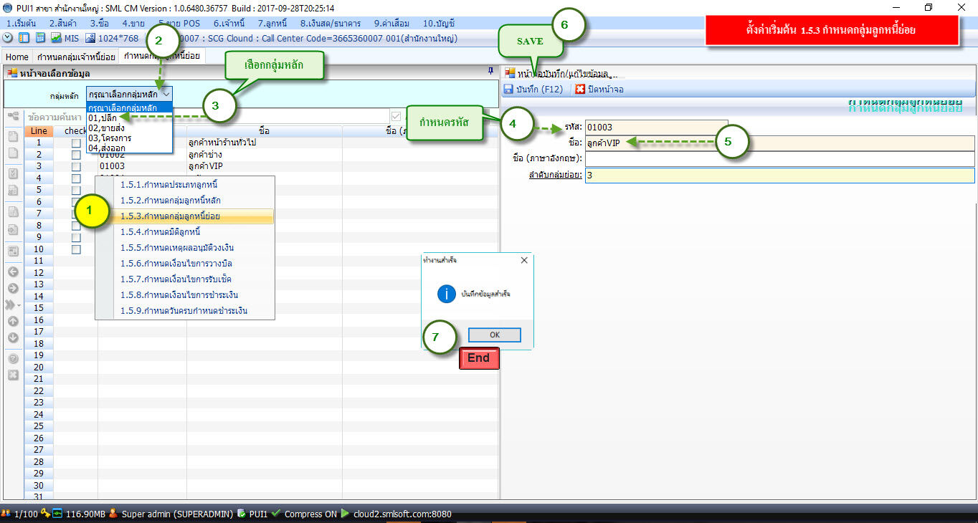
Task: Click the left arrow circle icon in the sidebar
Action: point(13,272)
